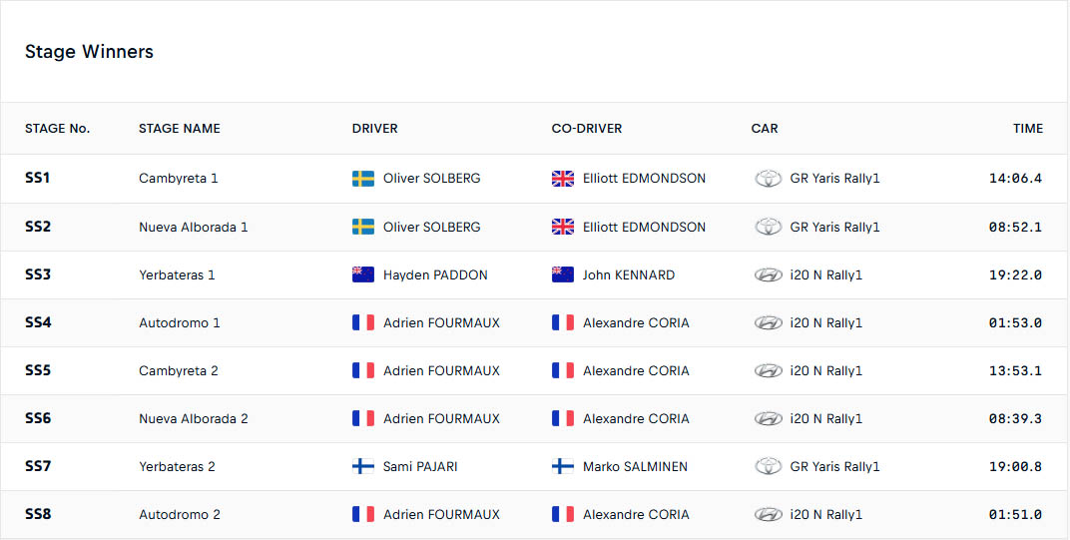Click the DRIVER column header

click(x=374, y=129)
